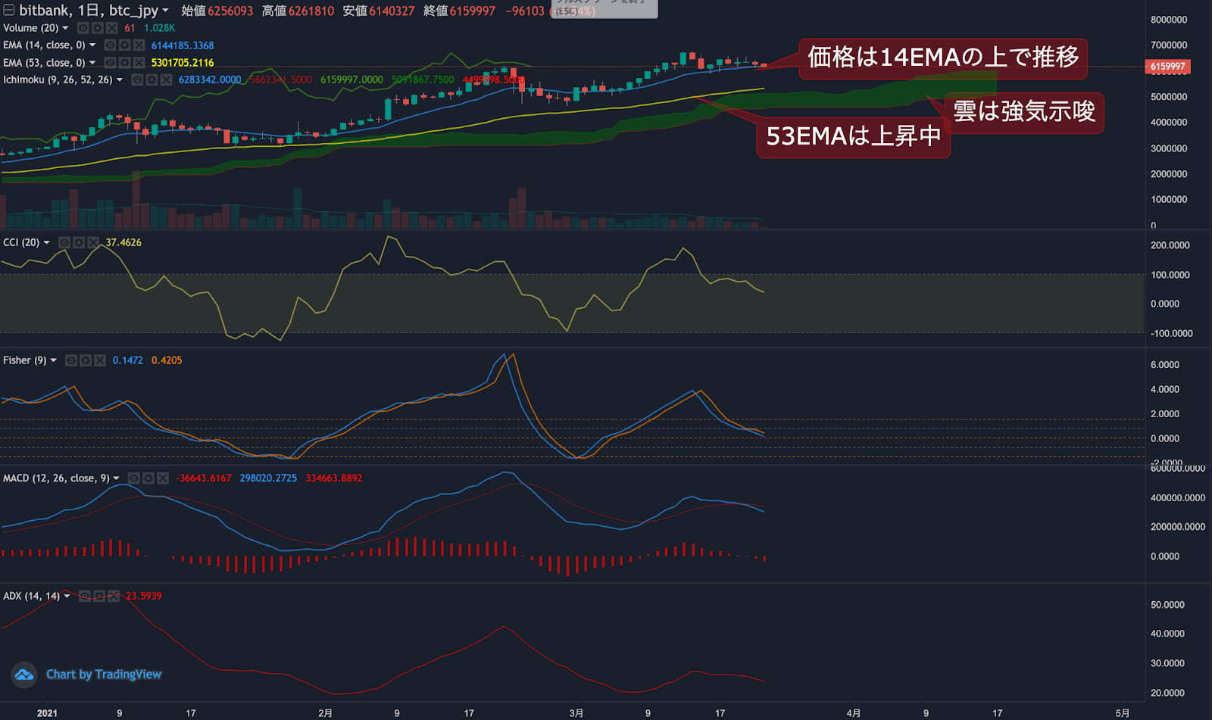Expand the btc_jpy symbol dropdown arrow
This screenshot has height=720, width=1212.
pyautogui.click(x=165, y=10)
